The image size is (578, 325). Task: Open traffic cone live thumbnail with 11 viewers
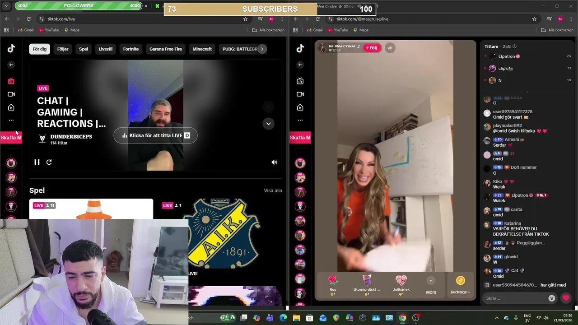pos(91,209)
